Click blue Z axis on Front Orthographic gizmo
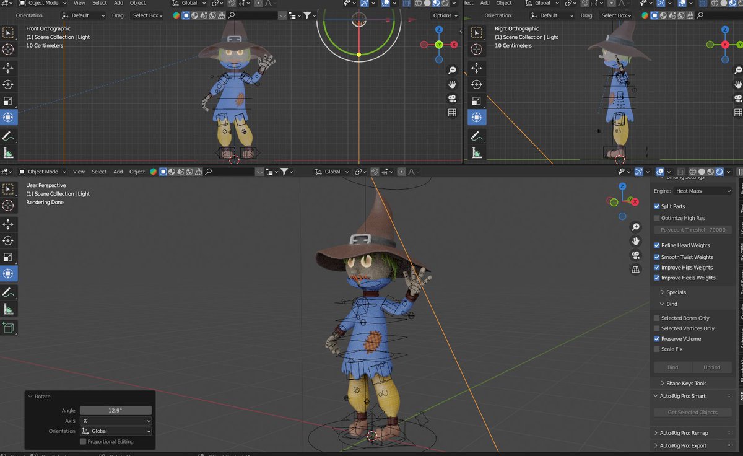This screenshot has width=743, height=456. (x=439, y=30)
